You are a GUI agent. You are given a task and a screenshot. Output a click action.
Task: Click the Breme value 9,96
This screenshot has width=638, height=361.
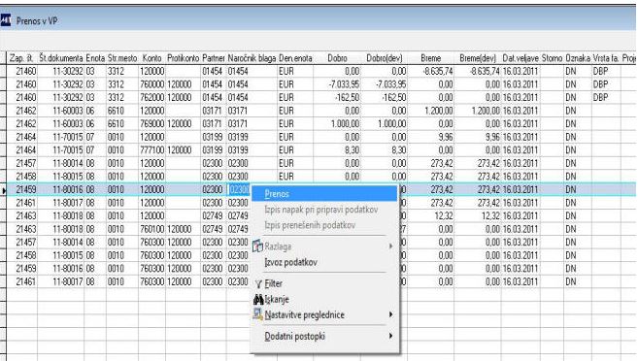[446, 137]
